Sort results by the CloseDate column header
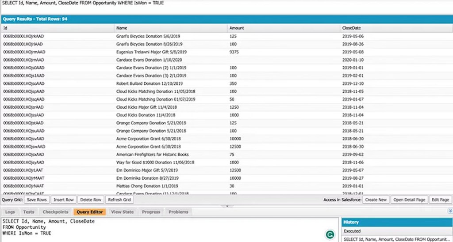The image size is (453, 242). [x=351, y=28]
